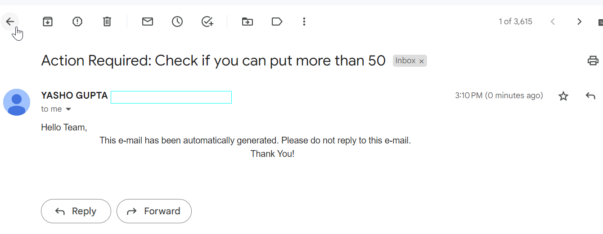Go to the newer email arrow
The image size is (603, 234).
coord(553,22)
